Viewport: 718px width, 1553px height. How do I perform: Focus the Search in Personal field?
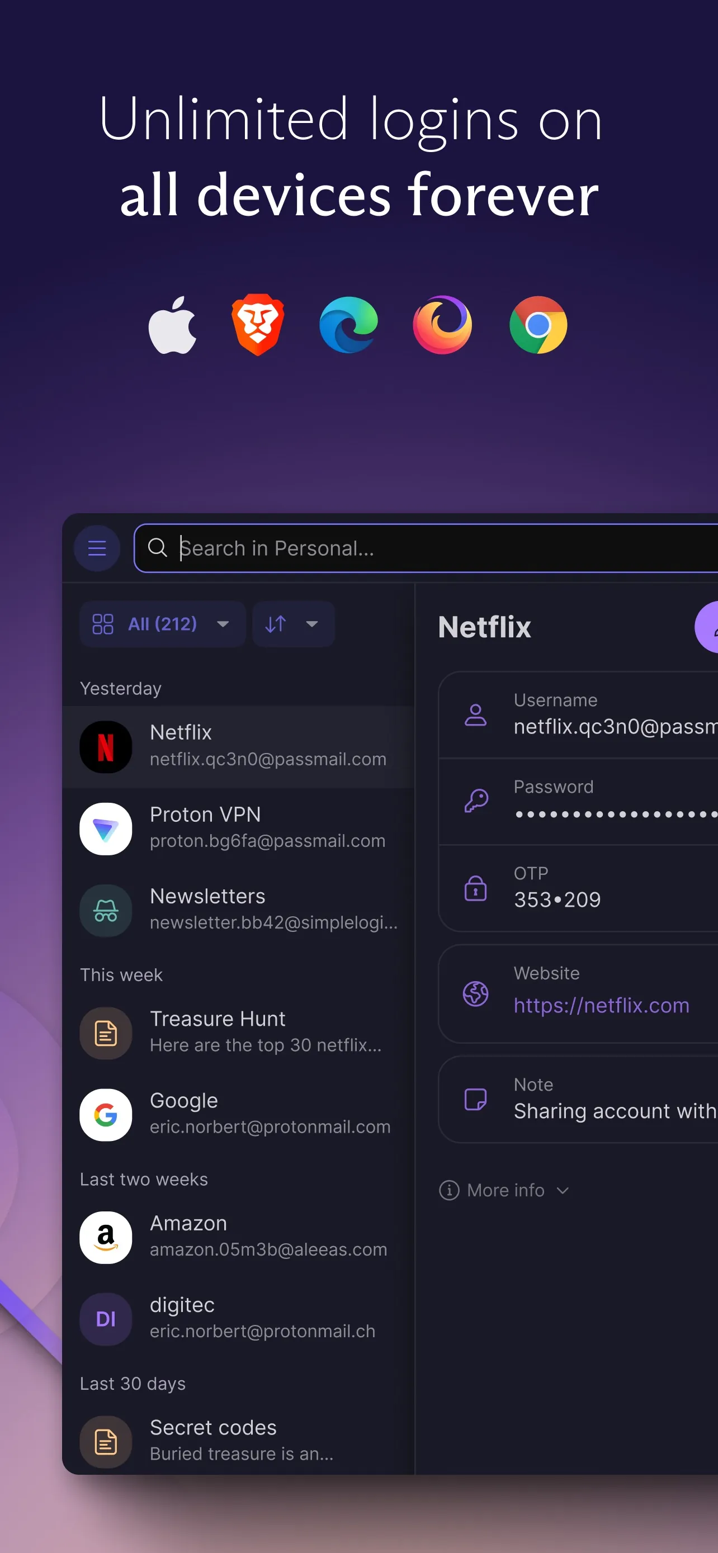tap(426, 548)
